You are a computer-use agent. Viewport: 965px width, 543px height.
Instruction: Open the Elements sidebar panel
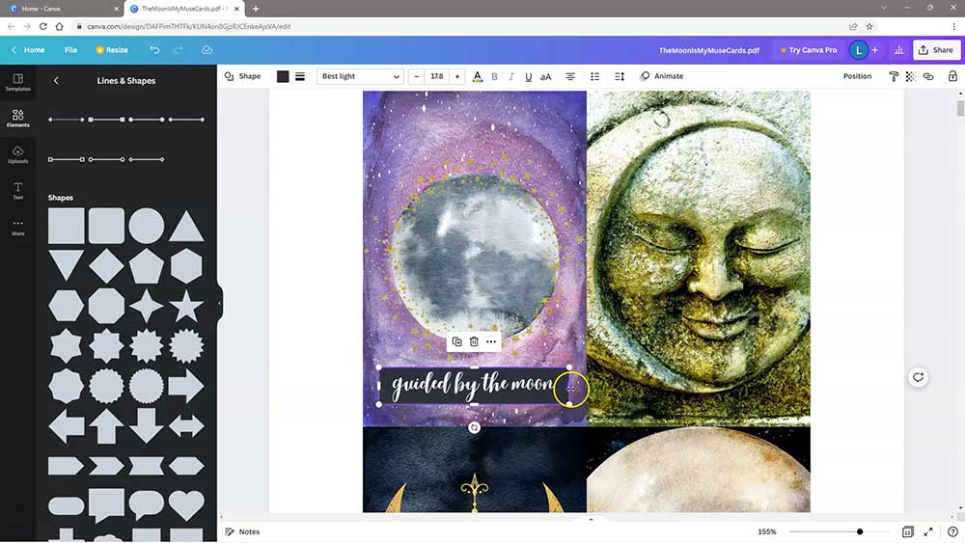coord(17,118)
